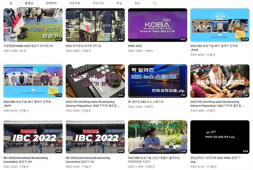253x170 pixels.
Task: Open title 2023 KBS 방송기술 50기 _Part2
Action: (214, 48)
